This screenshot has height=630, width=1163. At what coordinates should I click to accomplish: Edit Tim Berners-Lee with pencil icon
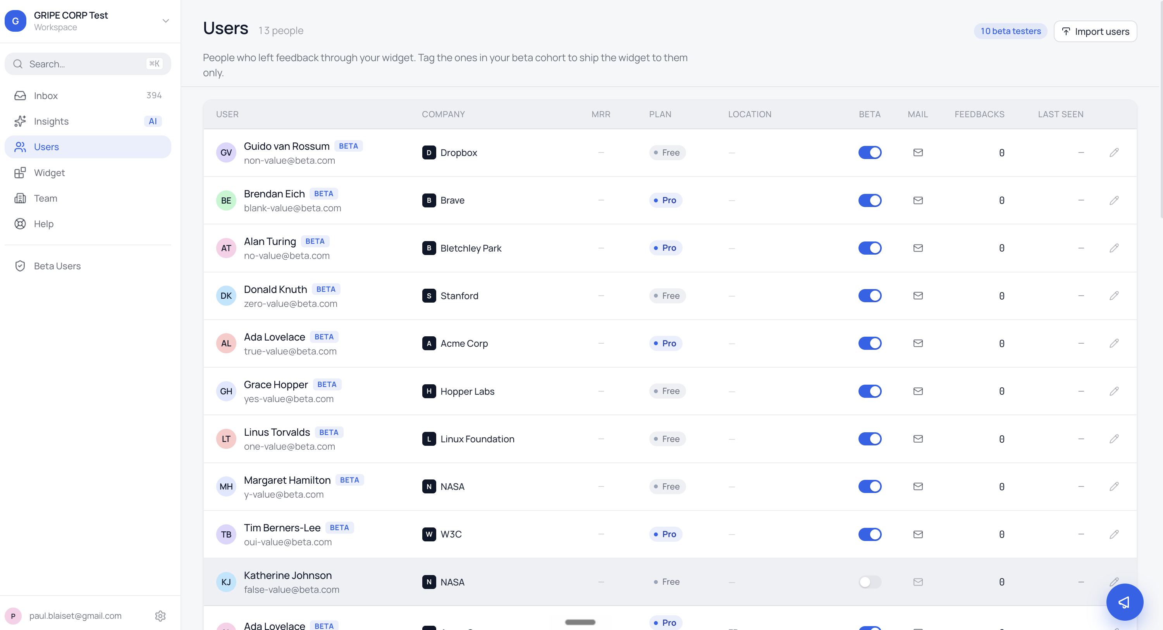click(x=1114, y=534)
